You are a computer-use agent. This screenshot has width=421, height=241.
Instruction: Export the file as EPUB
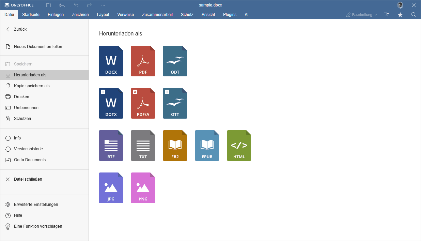click(207, 146)
